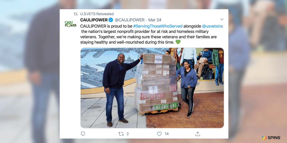Open the #ServingThoseWhoServed hashtag
This screenshot has width=287, height=143.
point(158,26)
